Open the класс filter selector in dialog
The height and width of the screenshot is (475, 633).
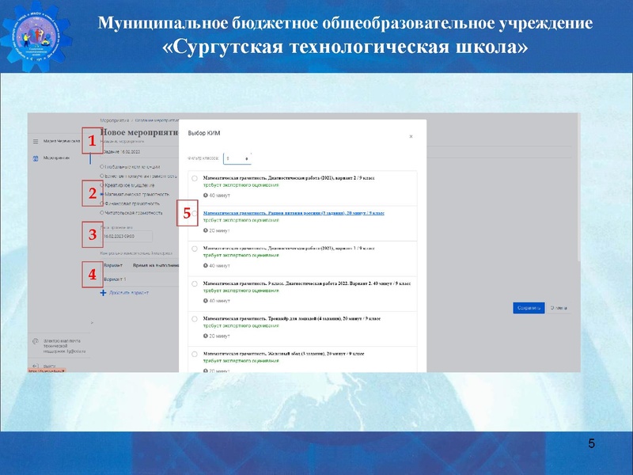[237, 157]
